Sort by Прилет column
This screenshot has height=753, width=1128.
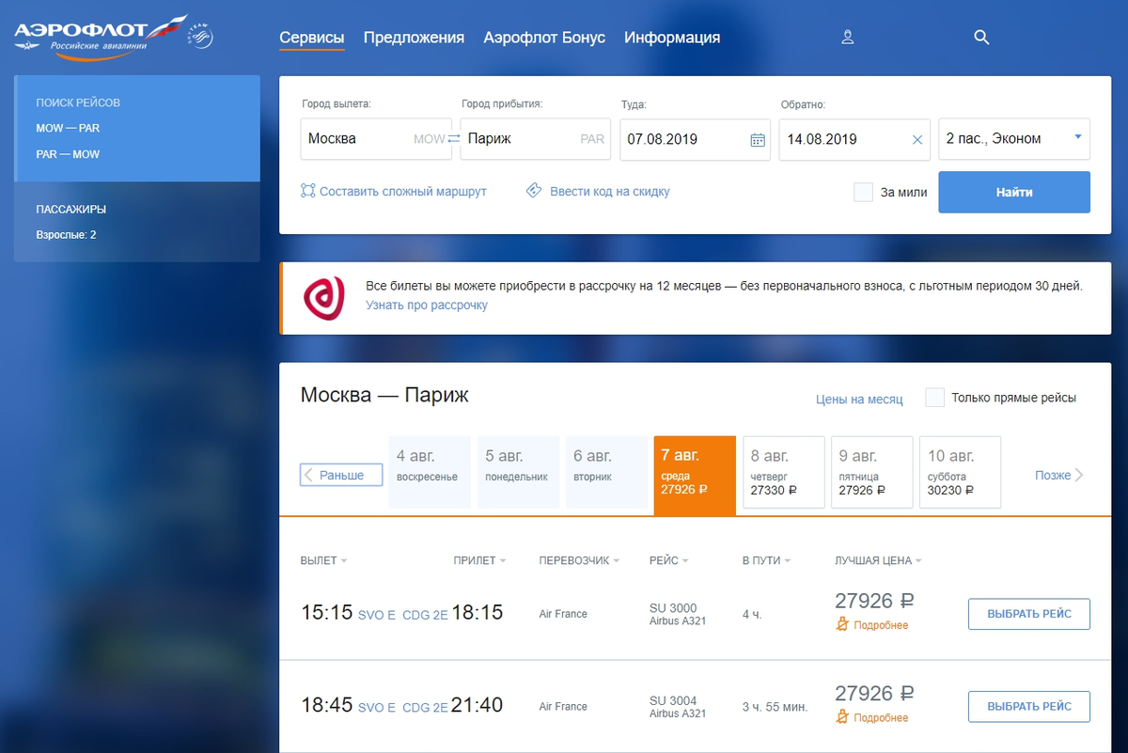coord(479,560)
